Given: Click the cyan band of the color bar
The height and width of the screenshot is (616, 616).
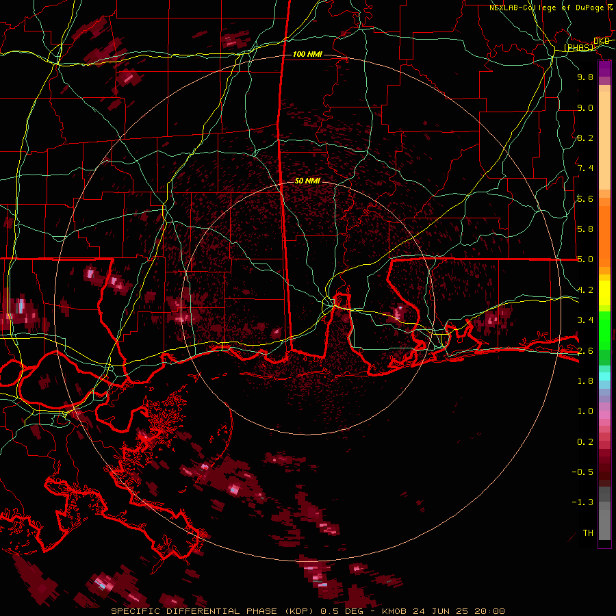Looking at the screenshot, I should 604,376.
